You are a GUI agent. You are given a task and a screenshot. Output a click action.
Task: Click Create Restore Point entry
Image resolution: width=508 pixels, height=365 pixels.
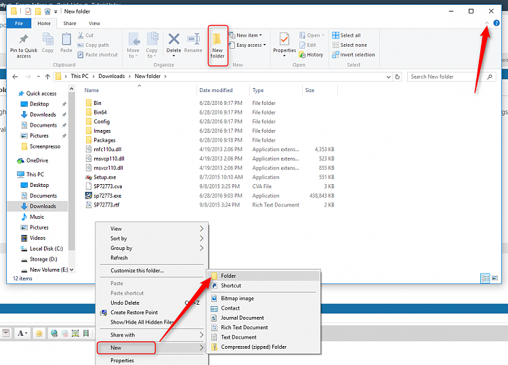coord(152,313)
